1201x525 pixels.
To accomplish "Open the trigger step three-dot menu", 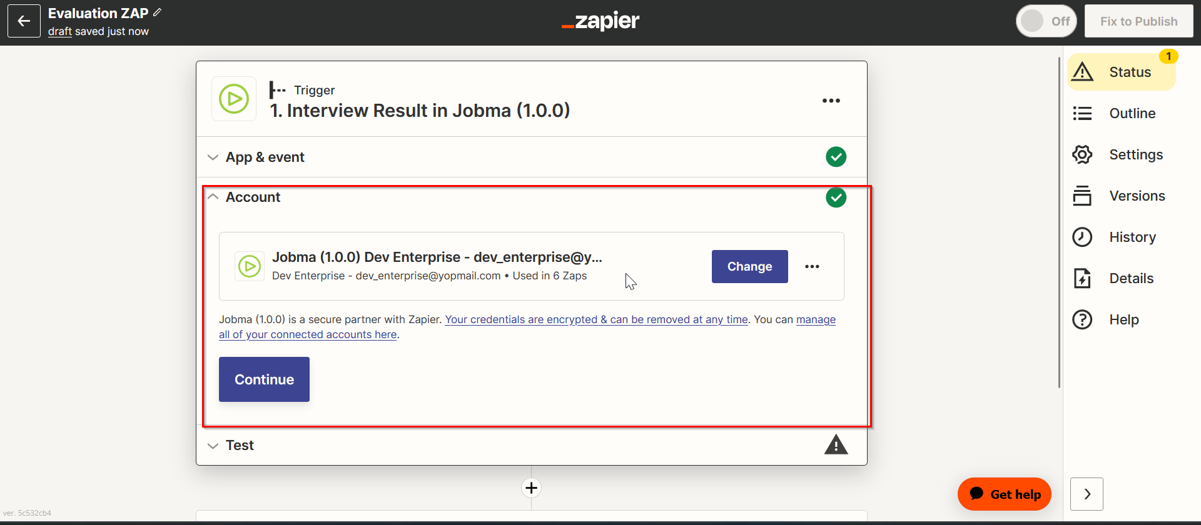I will pyautogui.click(x=831, y=101).
